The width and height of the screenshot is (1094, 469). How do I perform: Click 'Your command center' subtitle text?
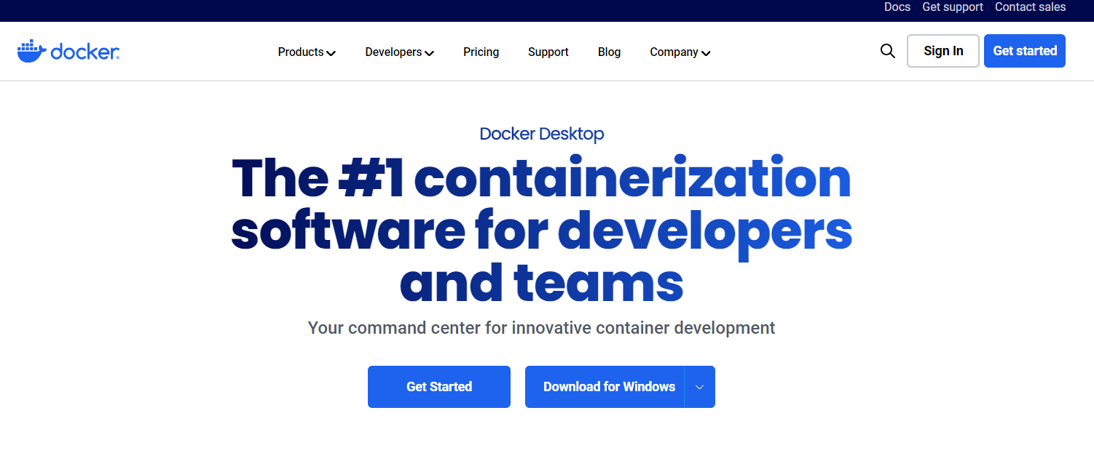click(x=542, y=328)
